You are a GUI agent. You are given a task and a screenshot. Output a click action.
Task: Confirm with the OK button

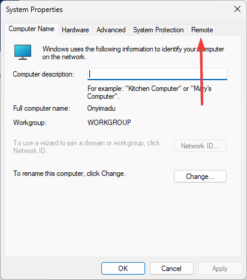[x=123, y=269]
